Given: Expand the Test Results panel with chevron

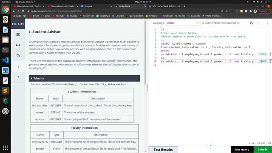Looking at the screenshot, I should (x=210, y=146).
